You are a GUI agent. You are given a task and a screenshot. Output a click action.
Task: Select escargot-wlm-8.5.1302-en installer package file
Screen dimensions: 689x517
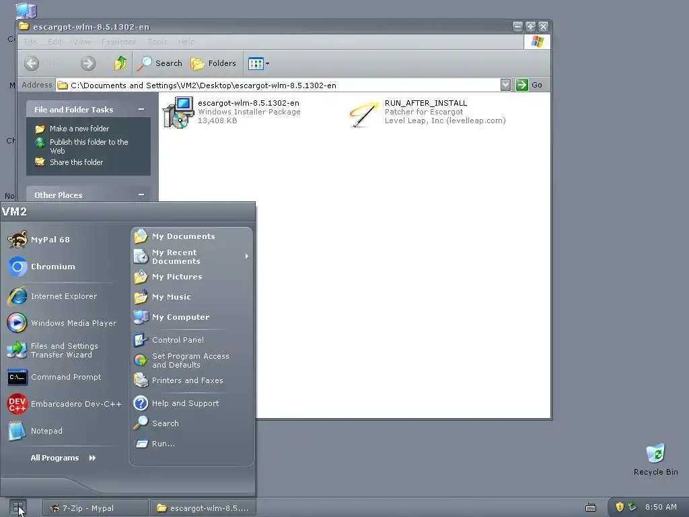[231, 112]
